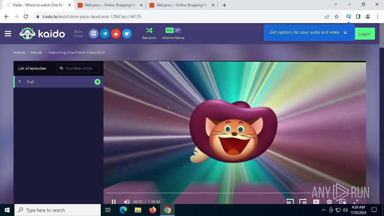The width and height of the screenshot is (384, 216).
Task: Switch to the Kaido browser tab
Action: (38, 5)
